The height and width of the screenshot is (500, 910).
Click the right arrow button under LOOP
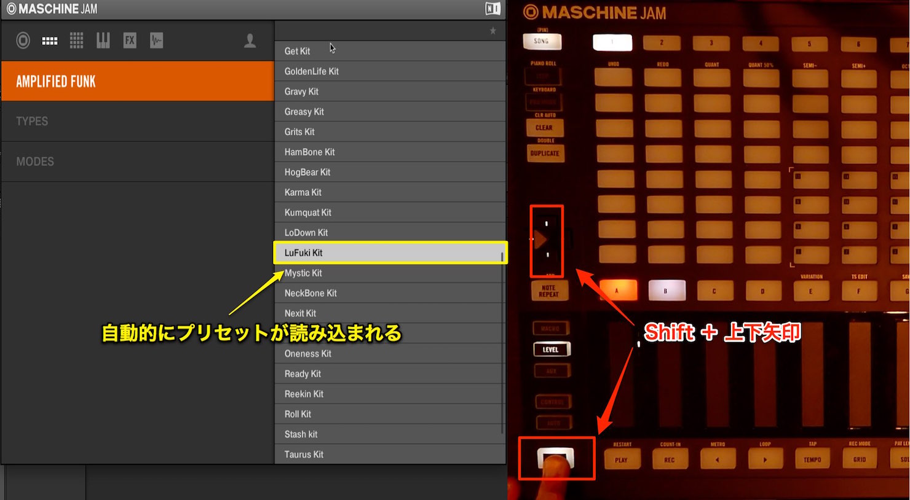pos(765,459)
